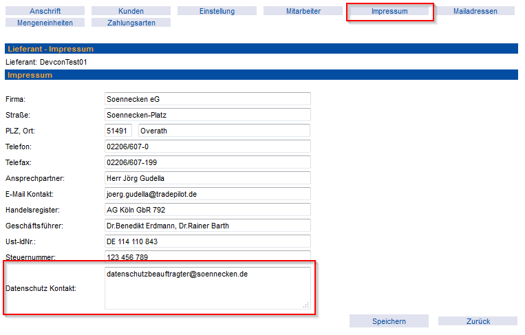Screen dimensions: 525x335
Task: Click the 'PLZ, Ort:' label
Action: (x=20, y=131)
